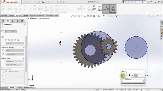Screen dimensions: 163x91
Task: Select the Leaders tab in Dimension panel
Action: 8,32
